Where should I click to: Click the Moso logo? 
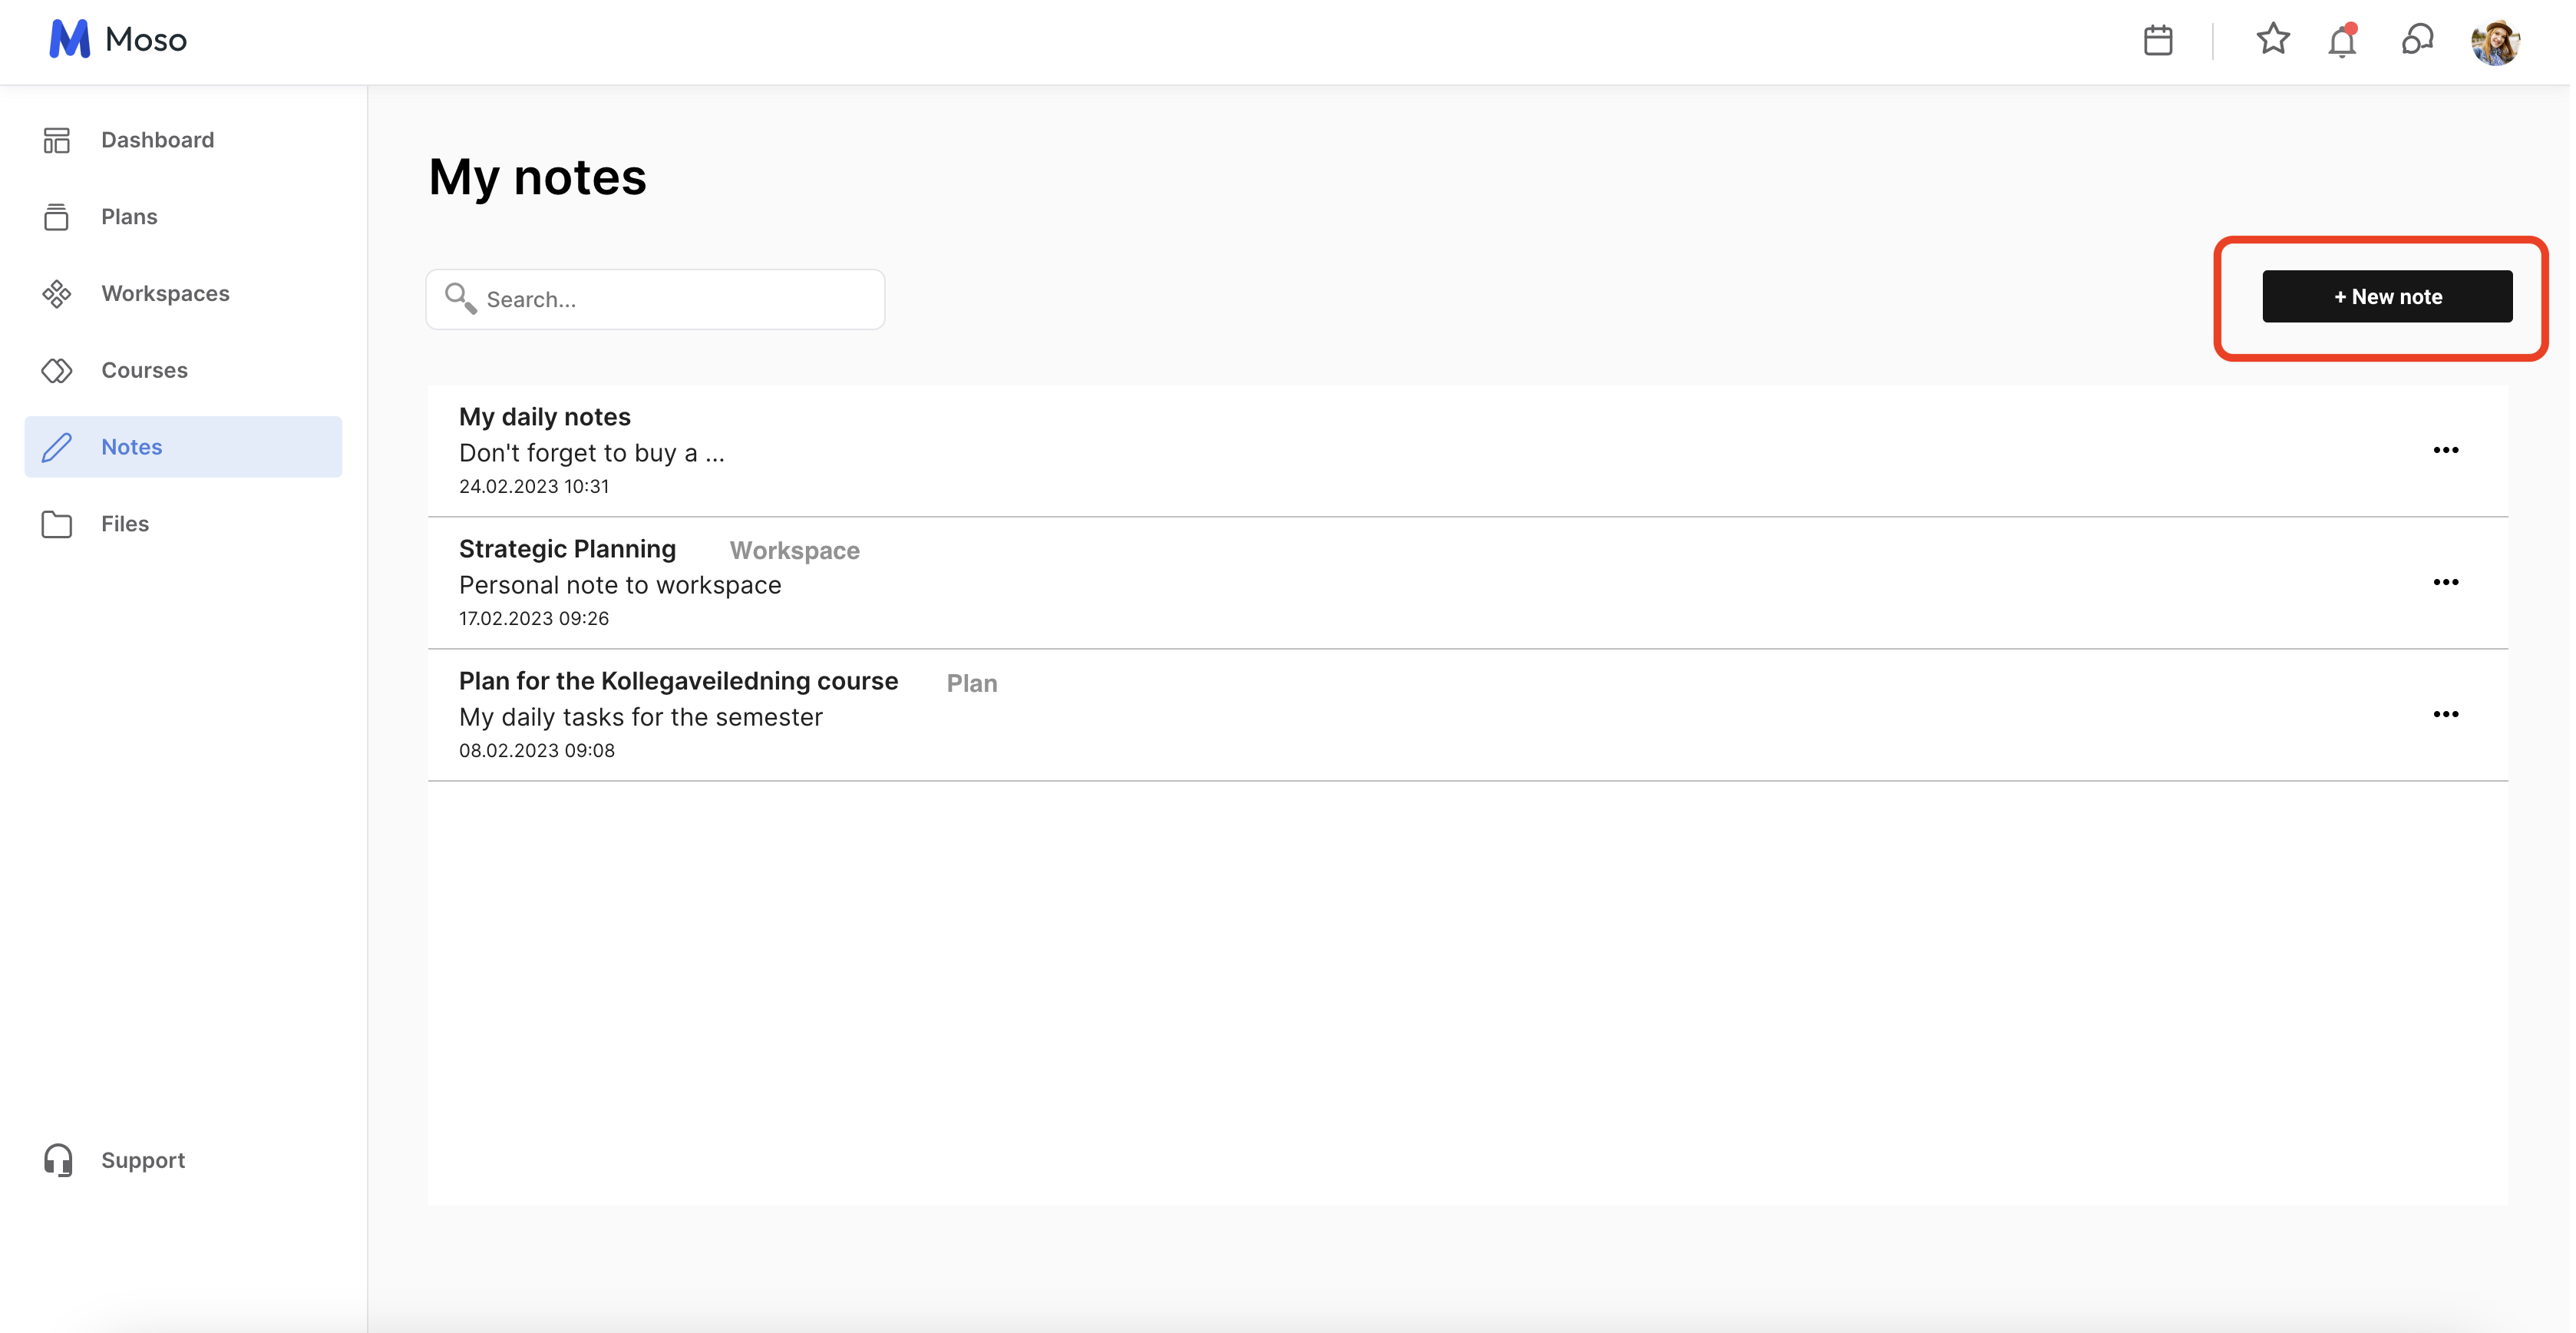(x=118, y=39)
